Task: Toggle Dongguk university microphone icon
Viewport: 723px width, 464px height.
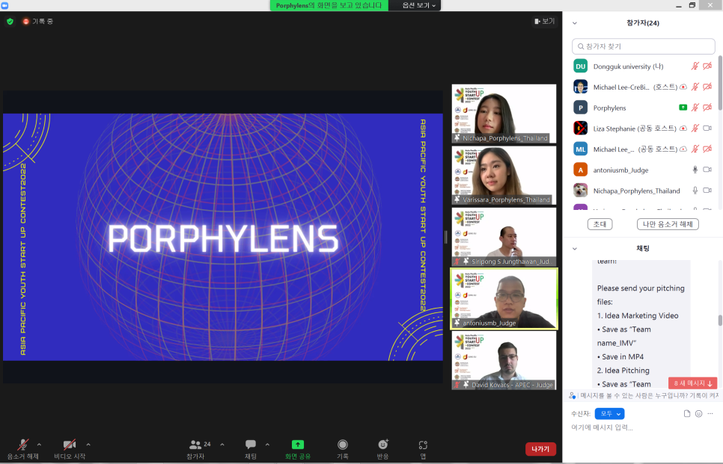Action: [695, 66]
